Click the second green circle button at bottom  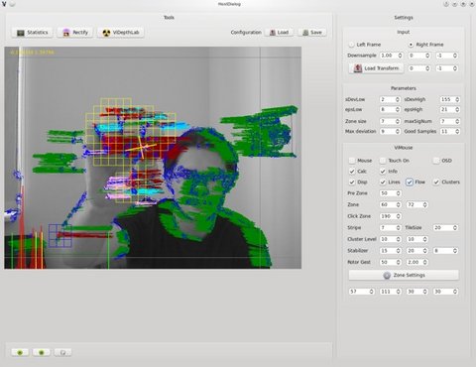point(42,352)
